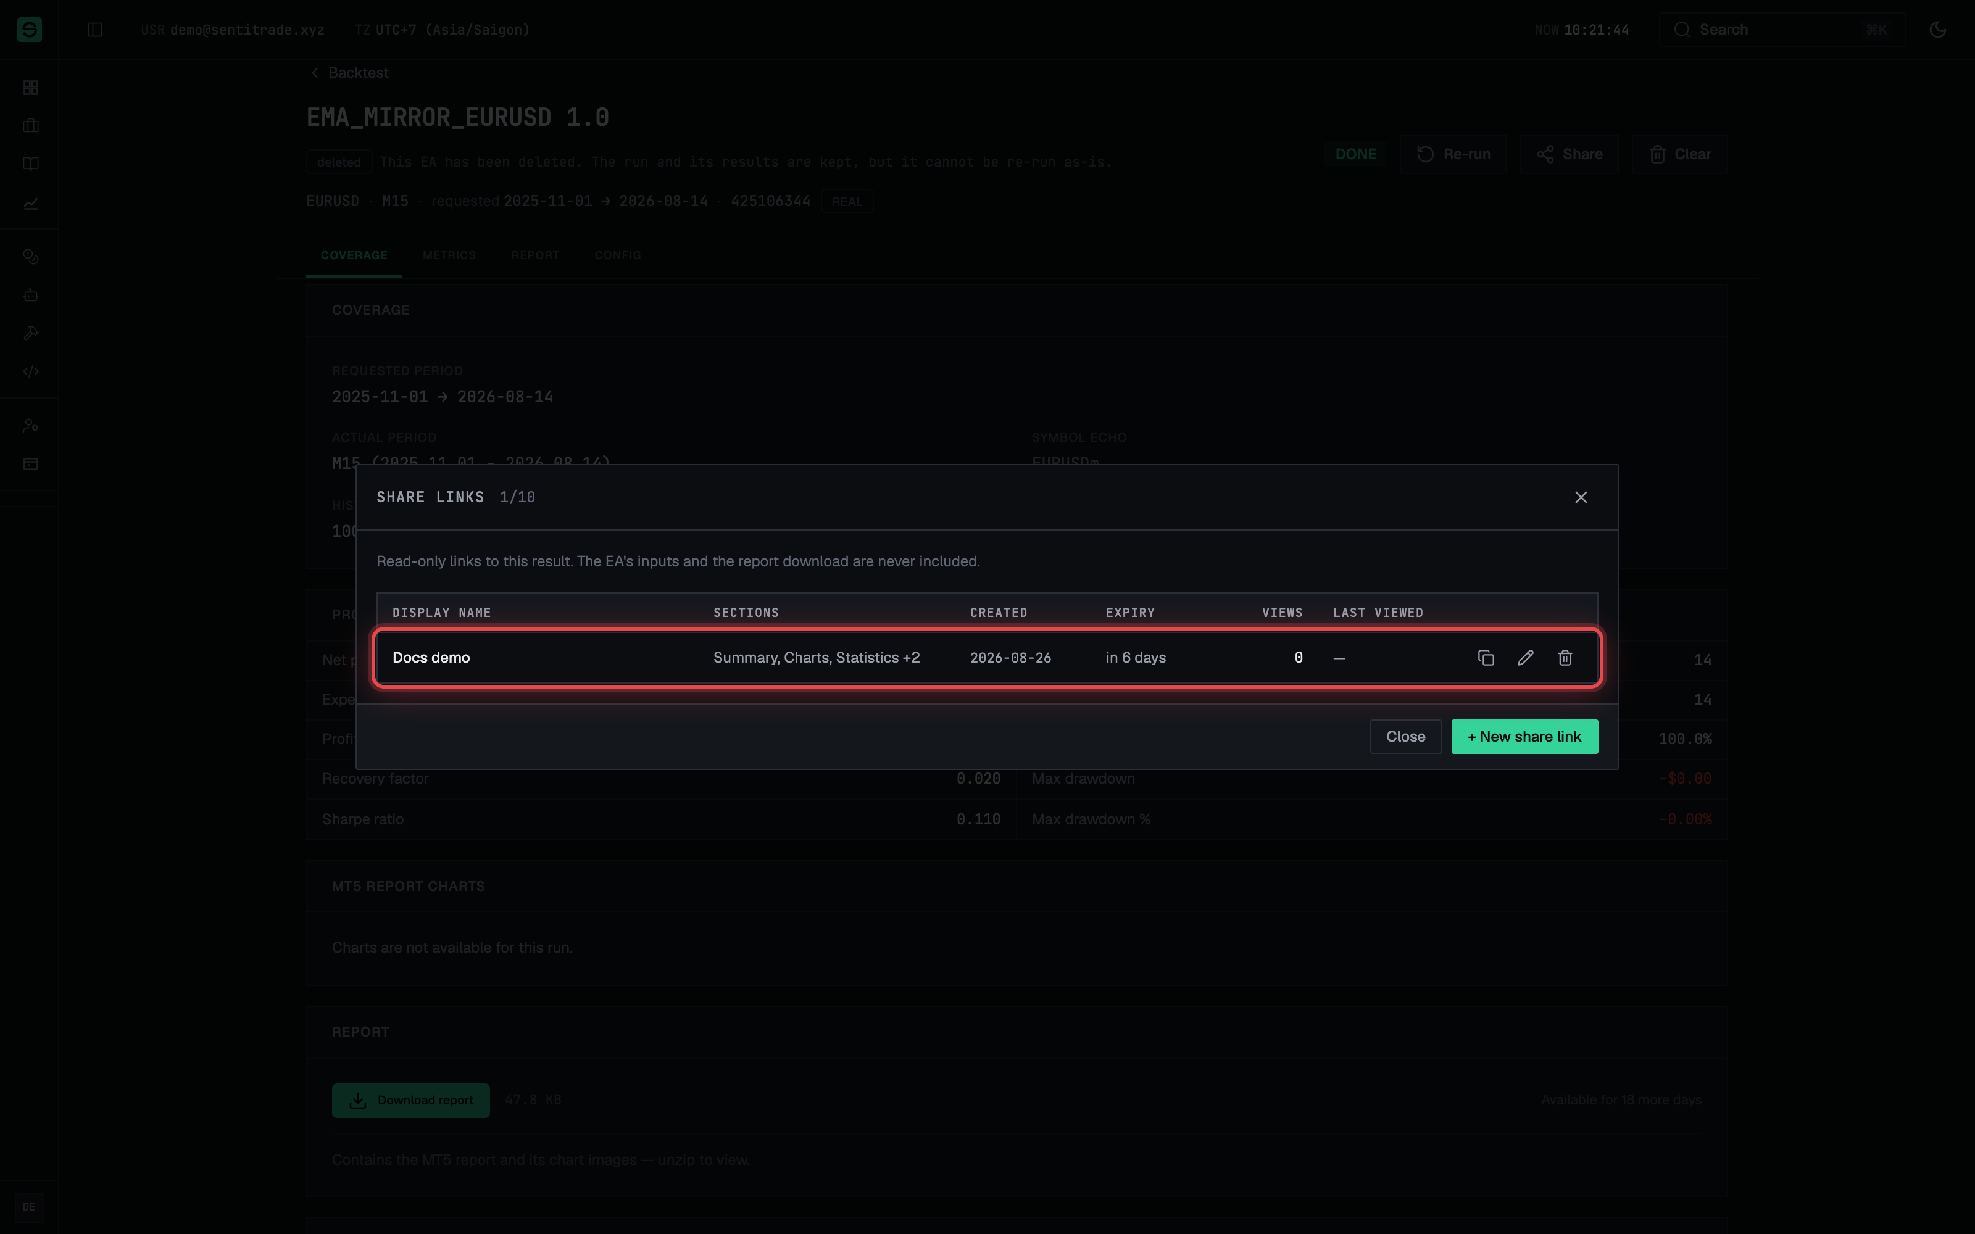Screen dimensions: 1975x1234
Task: Open the robot icon in sidebar
Action: 30,295
